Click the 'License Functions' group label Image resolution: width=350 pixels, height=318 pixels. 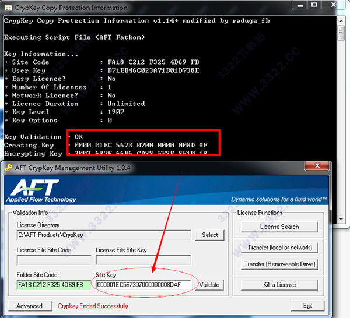point(260,213)
